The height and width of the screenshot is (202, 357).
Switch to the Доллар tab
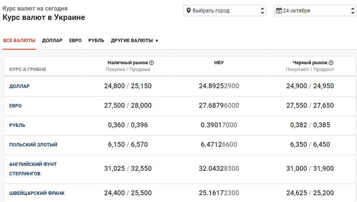[52, 40]
